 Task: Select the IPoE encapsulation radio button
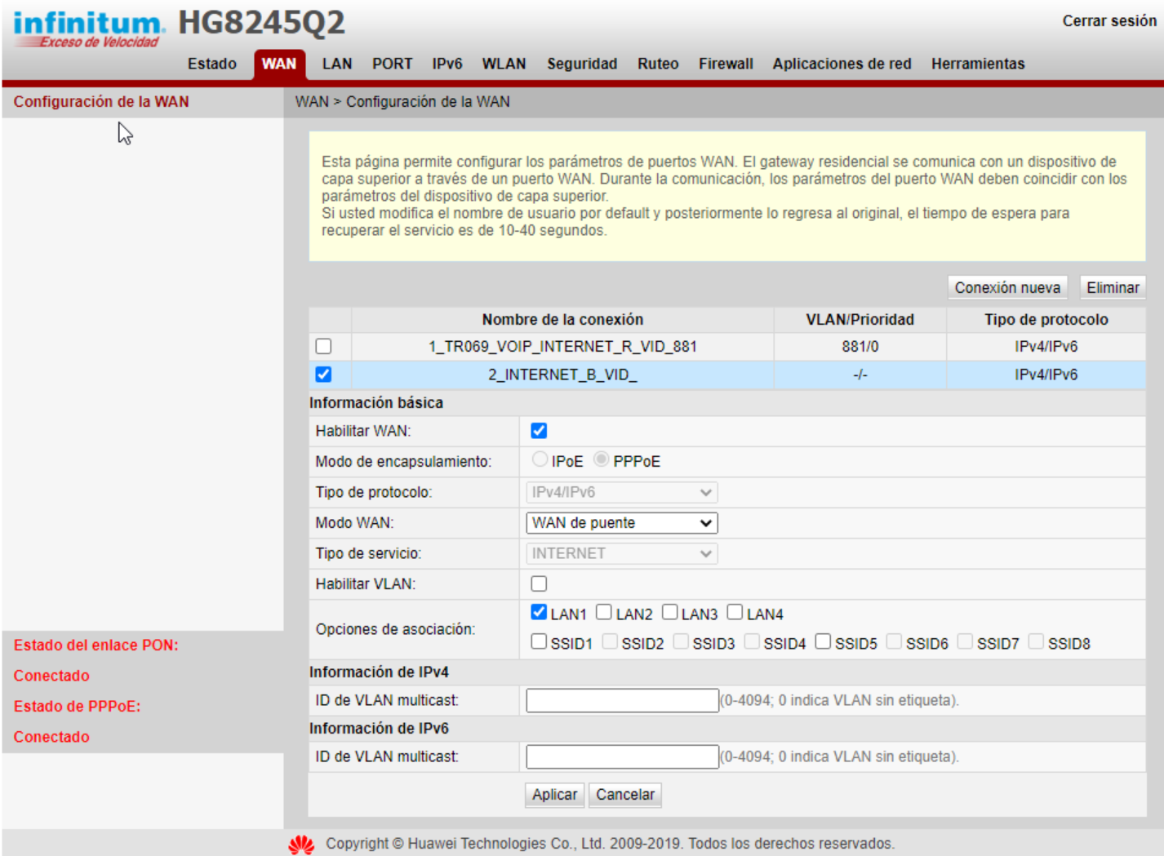tap(540, 460)
